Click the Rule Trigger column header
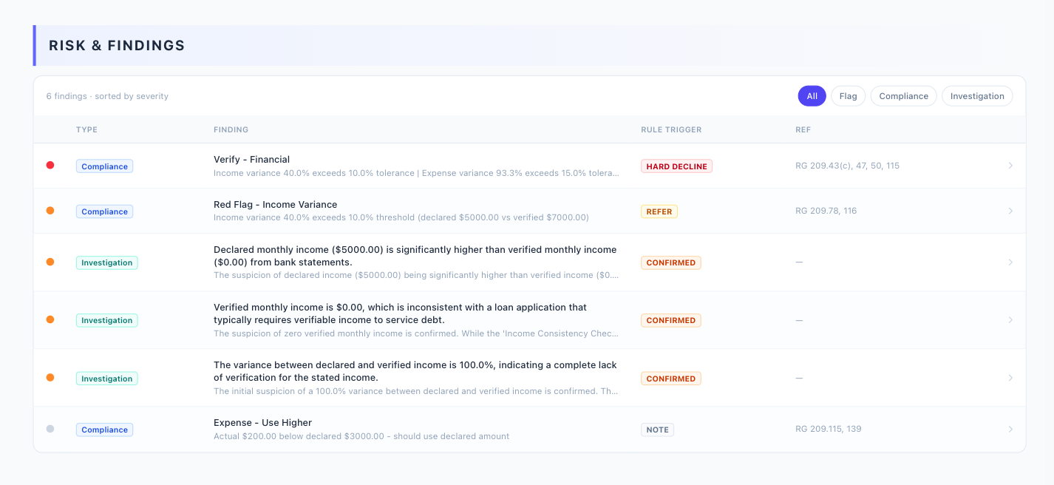The width and height of the screenshot is (1054, 485). [671, 129]
